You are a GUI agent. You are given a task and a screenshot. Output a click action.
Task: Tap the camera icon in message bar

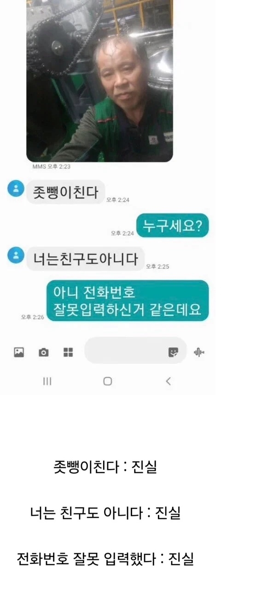coord(44,353)
